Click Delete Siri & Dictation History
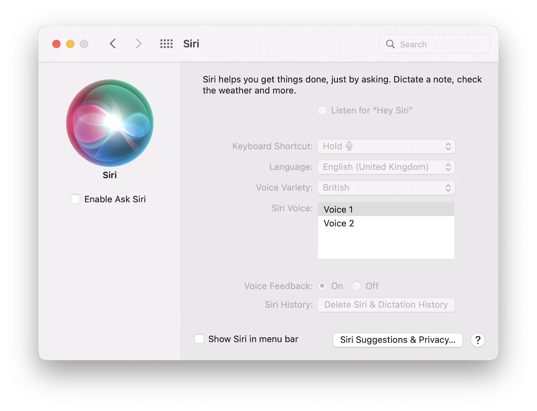The width and height of the screenshot is (537, 411). (386, 305)
